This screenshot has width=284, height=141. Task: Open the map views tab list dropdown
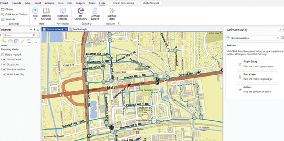(221, 29)
